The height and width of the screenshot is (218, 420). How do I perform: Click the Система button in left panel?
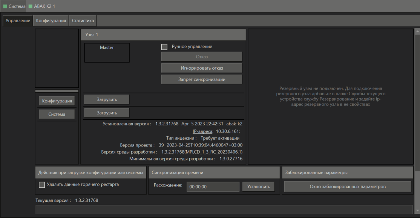point(57,114)
